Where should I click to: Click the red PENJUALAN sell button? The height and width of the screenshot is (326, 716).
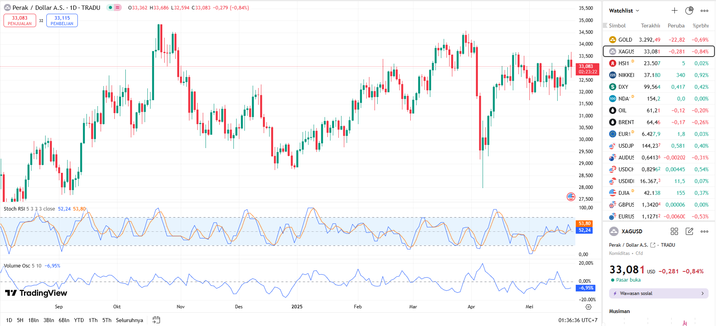coord(20,20)
